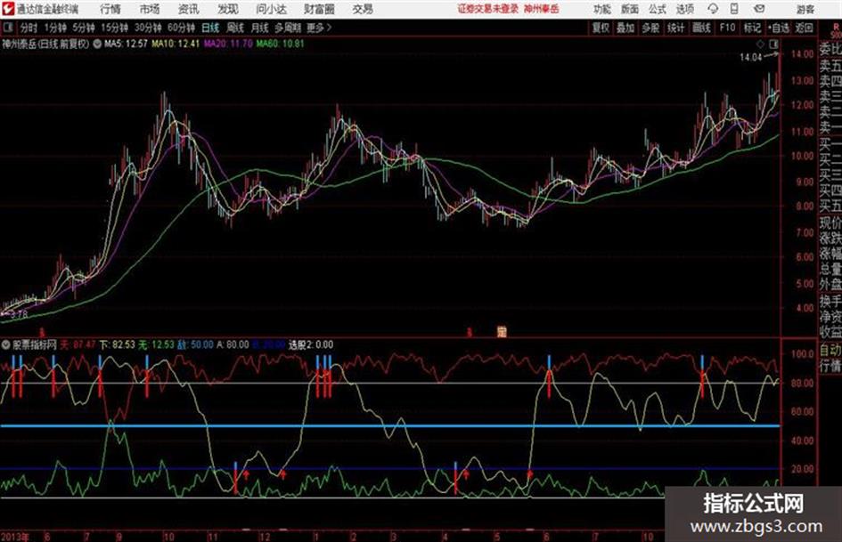The height and width of the screenshot is (542, 842).
Task: Click the MA10: 12.41 indicator value
Action: (x=176, y=44)
